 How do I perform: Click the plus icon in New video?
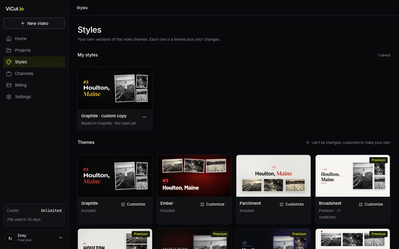23,23
